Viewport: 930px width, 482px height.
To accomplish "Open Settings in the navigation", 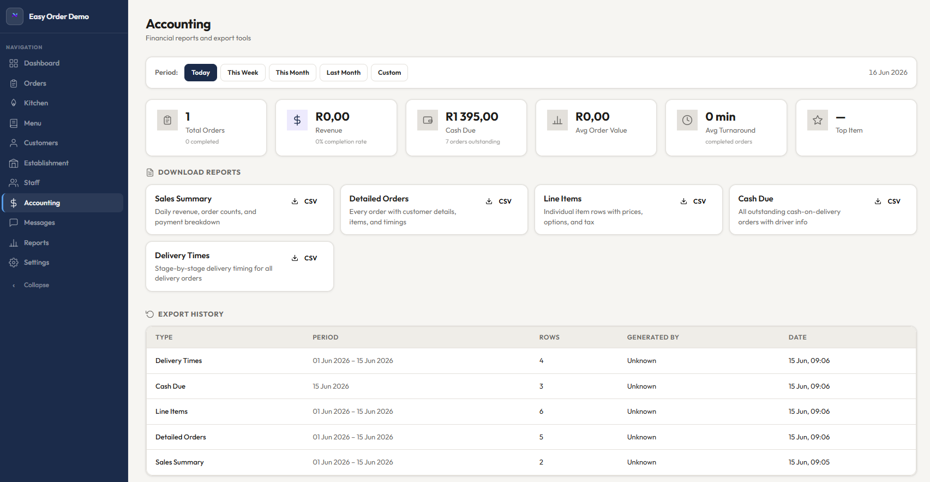I will tap(63, 263).
